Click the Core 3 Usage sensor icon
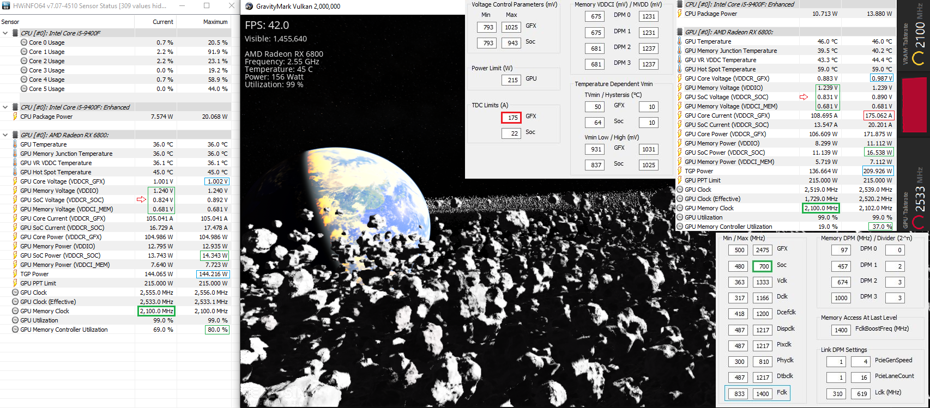The width and height of the screenshot is (930, 408). point(24,70)
